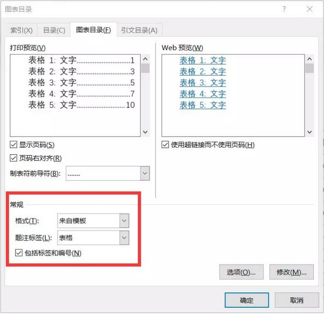Click the Web preview scroll up arrow
Image resolution: width=326 pixels, height=314 pixels.
pos(310,59)
